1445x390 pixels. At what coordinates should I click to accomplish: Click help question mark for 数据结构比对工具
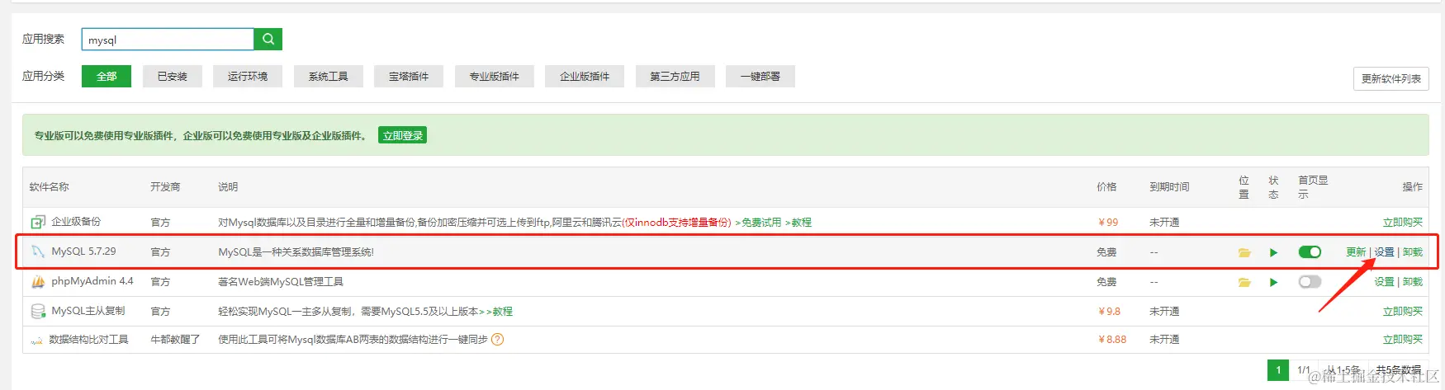click(x=497, y=339)
